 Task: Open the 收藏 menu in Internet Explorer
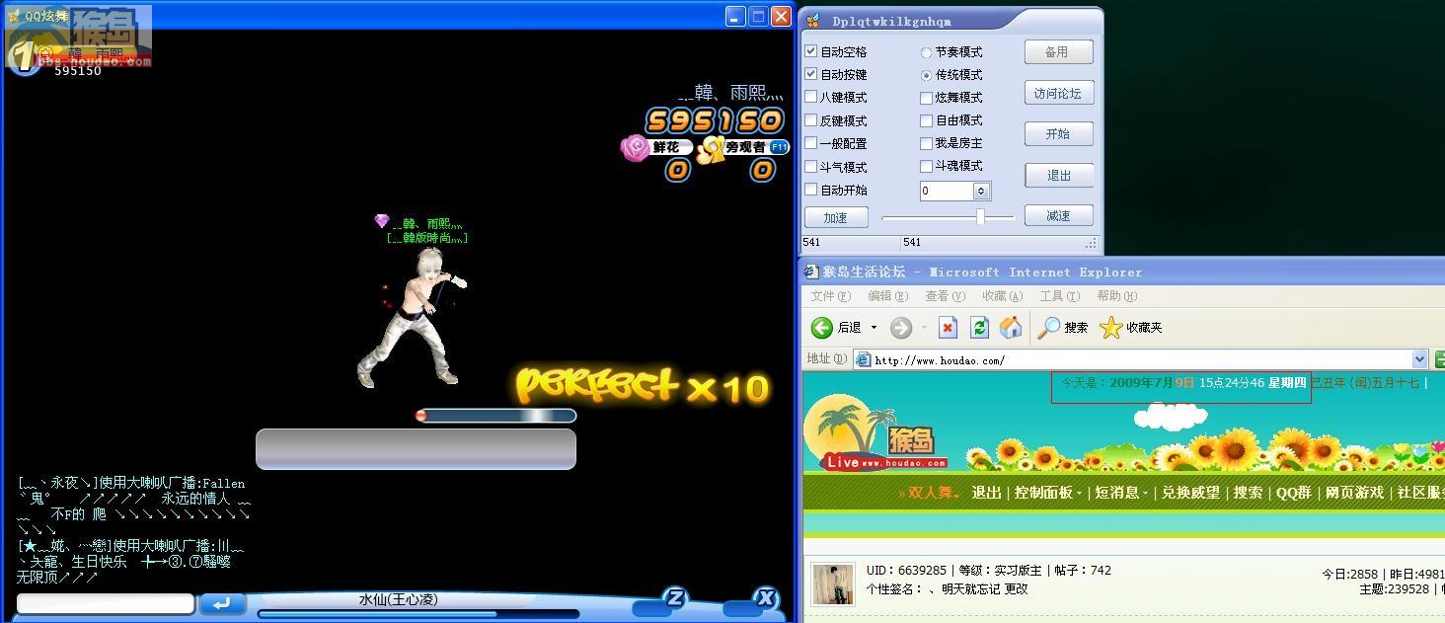coord(1002,296)
